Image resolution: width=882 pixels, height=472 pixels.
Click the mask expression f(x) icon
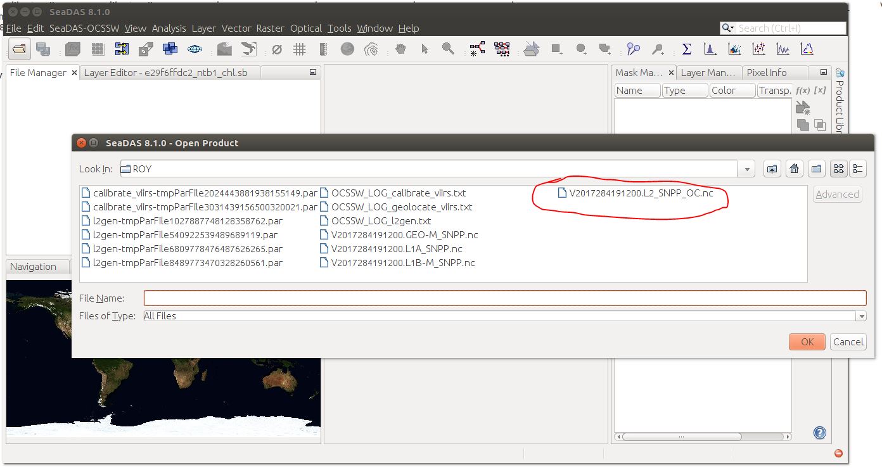coord(803,91)
